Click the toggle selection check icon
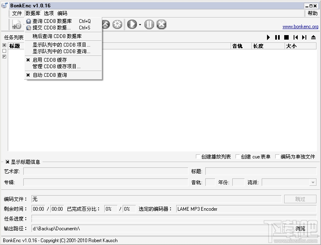 tap(4, 56)
